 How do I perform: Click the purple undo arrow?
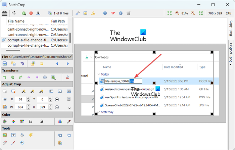point(22,63)
